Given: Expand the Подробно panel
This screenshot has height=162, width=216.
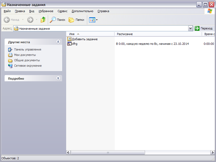Looking at the screenshot, I should (x=58, y=78).
